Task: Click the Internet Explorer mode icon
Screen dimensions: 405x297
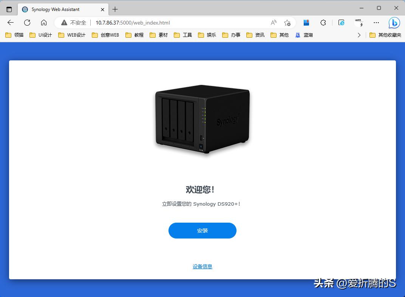Action: point(341,23)
